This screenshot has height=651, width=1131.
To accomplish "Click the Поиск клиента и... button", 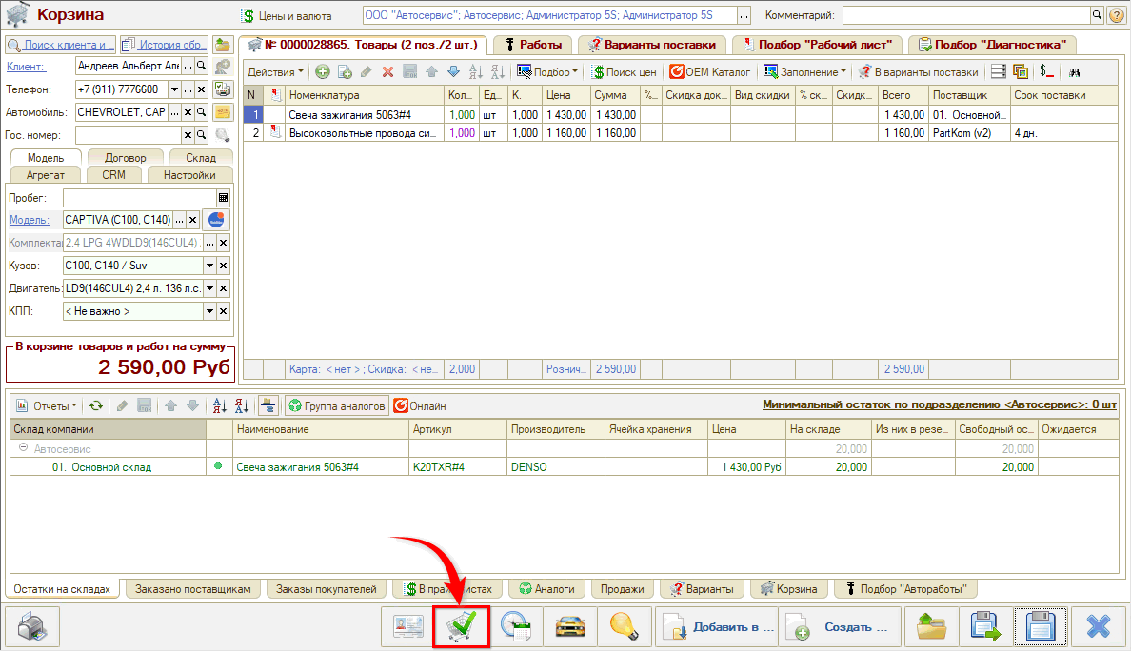I will tap(62, 45).
